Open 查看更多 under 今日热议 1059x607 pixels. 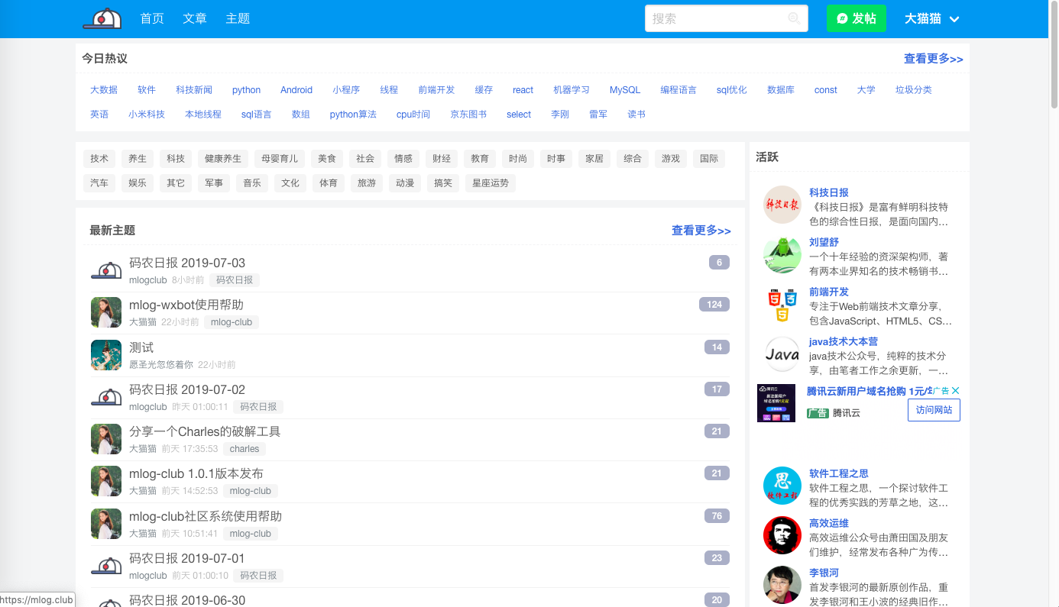pos(933,59)
